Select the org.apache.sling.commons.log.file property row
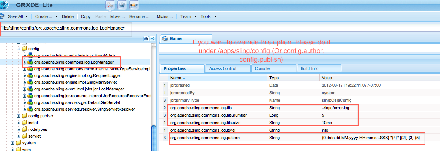 [300, 108]
